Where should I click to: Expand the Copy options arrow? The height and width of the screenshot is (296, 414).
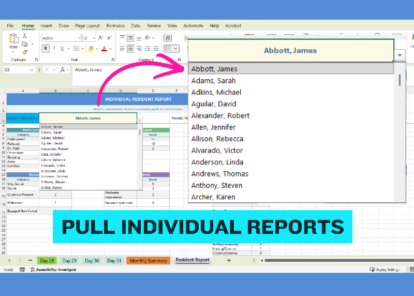coord(32,44)
